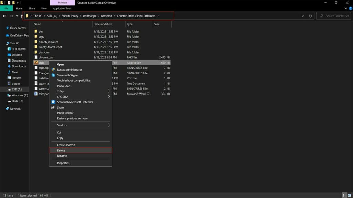The image size is (353, 198).
Task: Choose Delete from the context menu
Action: coord(61,151)
